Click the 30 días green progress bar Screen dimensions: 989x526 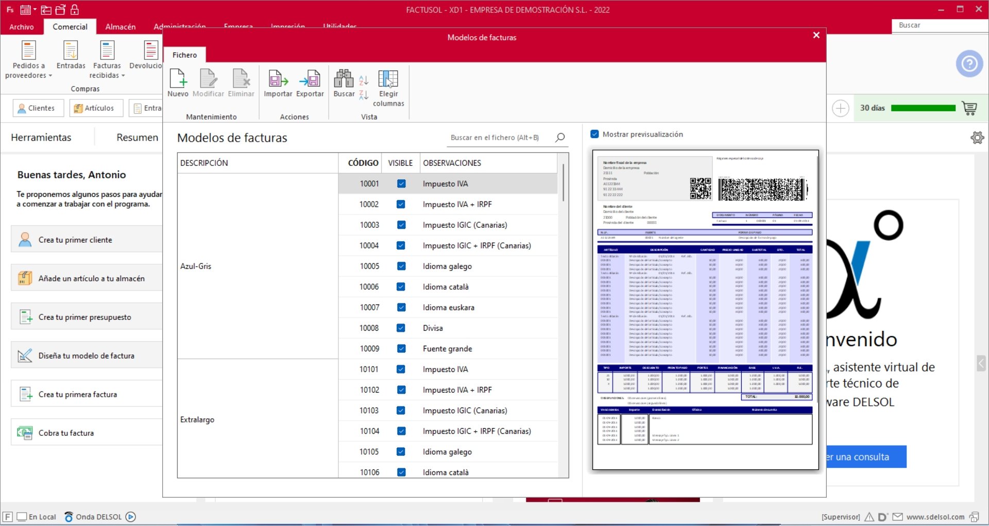pos(923,108)
